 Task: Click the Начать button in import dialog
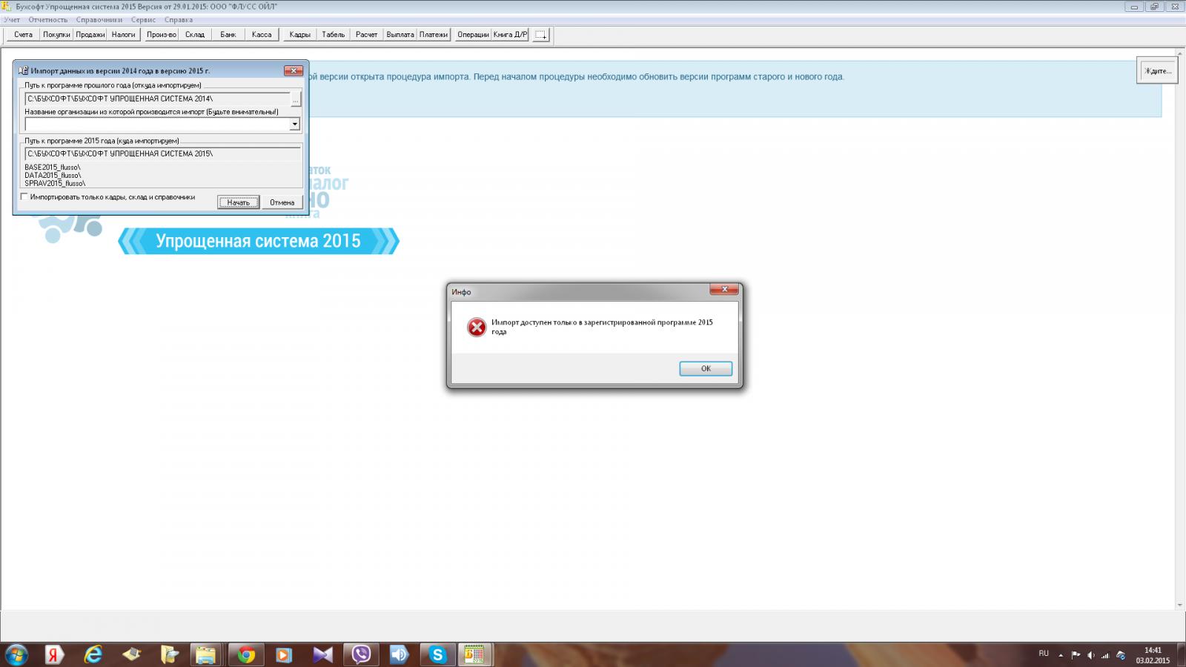click(238, 202)
